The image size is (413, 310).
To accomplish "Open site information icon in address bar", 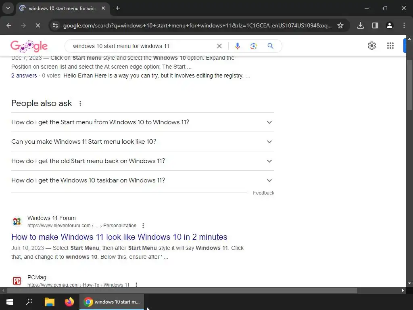I will coord(55,25).
